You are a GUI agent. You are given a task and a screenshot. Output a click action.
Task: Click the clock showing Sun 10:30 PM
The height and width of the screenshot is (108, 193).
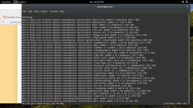[x=96, y=2]
